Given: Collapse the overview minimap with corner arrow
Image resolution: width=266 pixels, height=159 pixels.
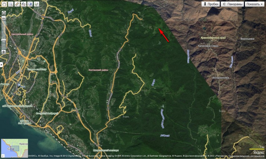Looking at the screenshot, I should click(x=3, y=156).
